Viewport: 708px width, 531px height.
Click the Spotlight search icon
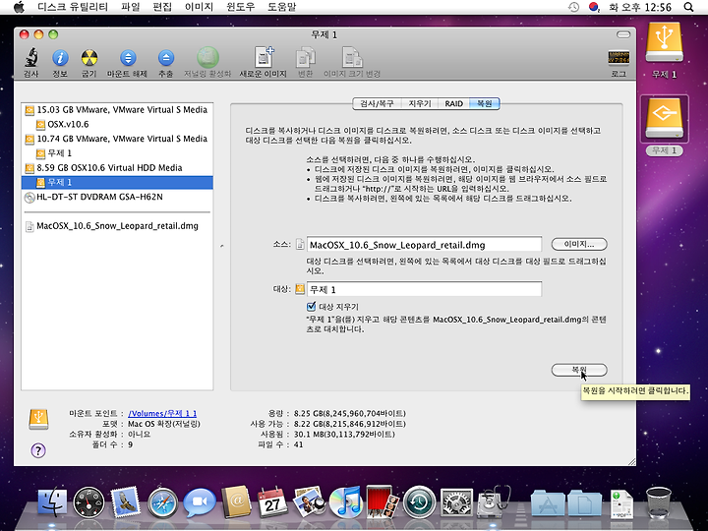click(x=688, y=7)
